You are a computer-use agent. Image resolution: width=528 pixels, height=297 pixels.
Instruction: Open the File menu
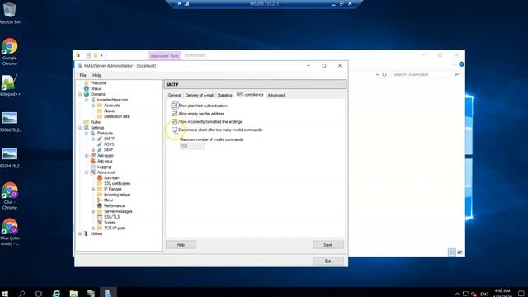(82, 75)
